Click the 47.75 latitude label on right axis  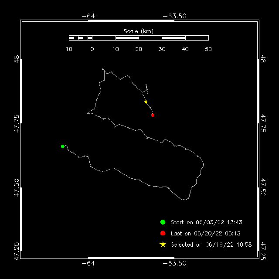pos(263,123)
